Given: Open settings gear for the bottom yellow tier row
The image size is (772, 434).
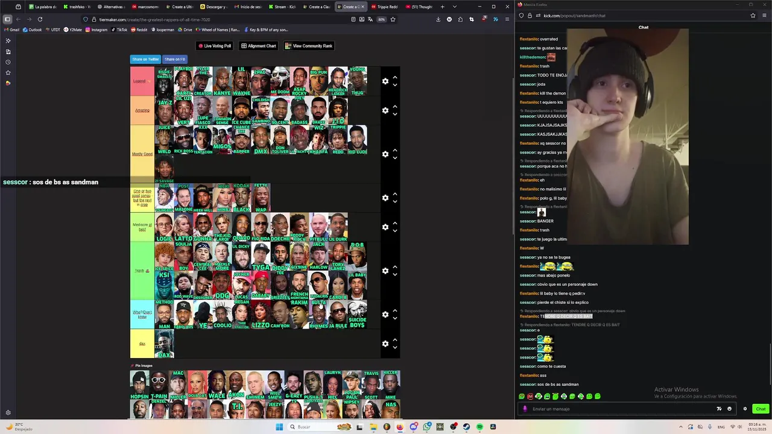Looking at the screenshot, I should [385, 344].
